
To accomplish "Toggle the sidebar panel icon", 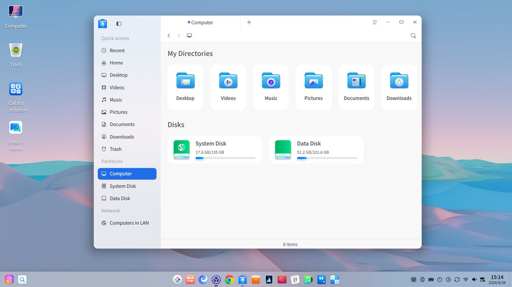I will click(119, 23).
